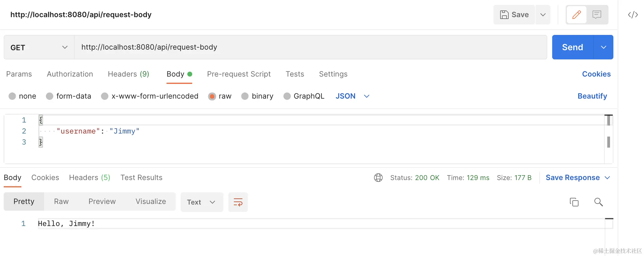Open the code snippet generator icon
The image size is (644, 256).
pos(633,14)
